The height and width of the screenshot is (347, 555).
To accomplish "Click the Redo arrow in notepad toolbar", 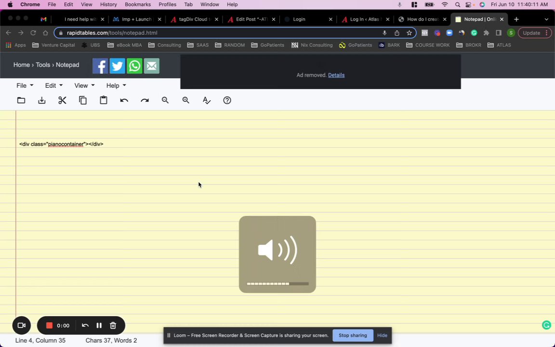I will (145, 100).
